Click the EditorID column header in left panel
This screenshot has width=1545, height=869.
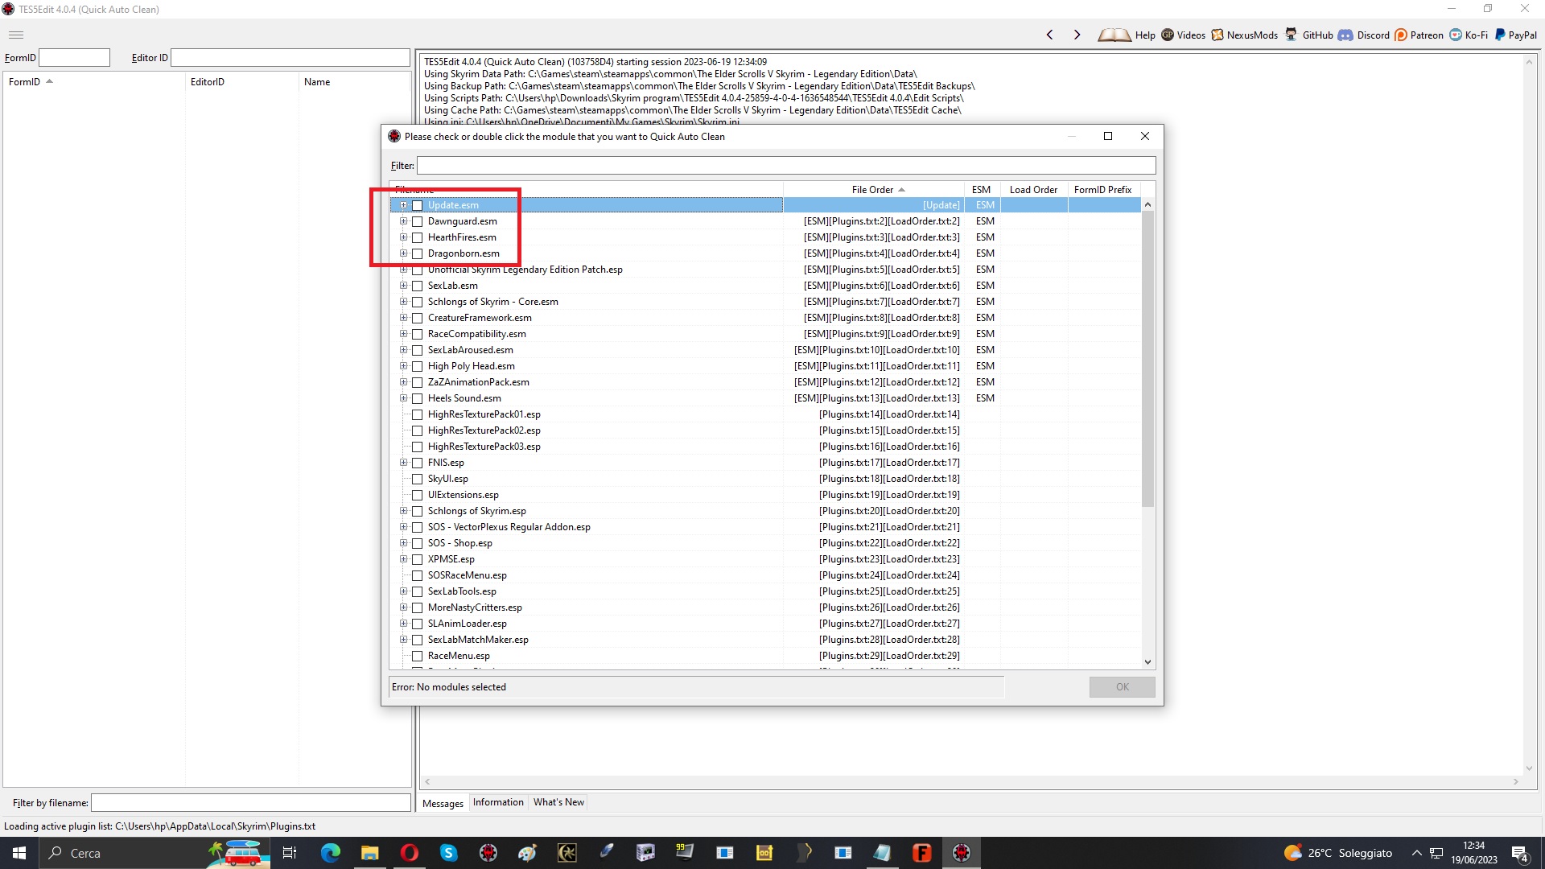tap(241, 82)
